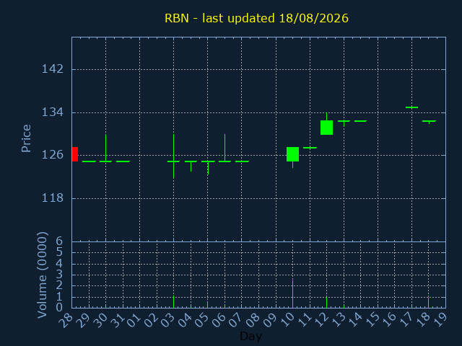Click the chart title RBN last updated
The image size is (462, 346).
point(256,18)
